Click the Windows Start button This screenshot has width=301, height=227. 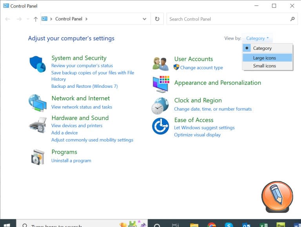coord(7,225)
